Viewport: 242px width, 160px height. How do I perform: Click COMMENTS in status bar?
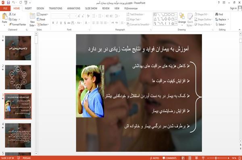point(169,158)
